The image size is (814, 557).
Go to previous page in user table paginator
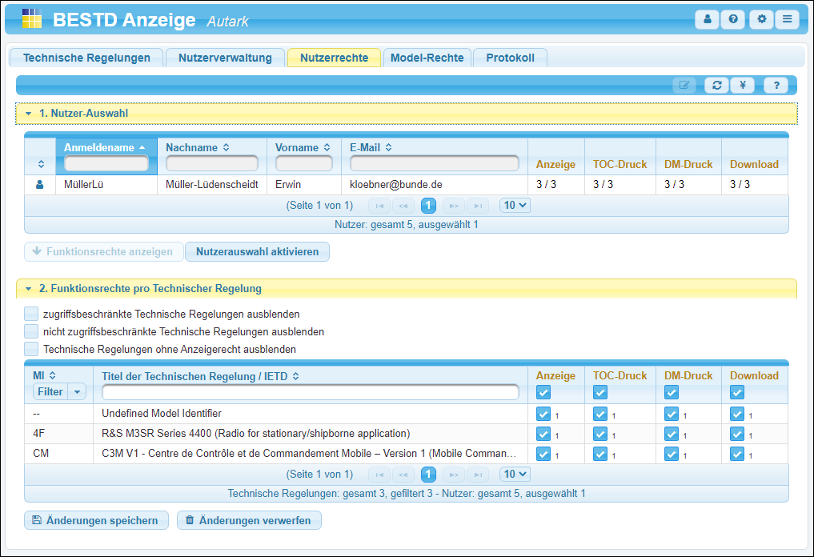(403, 206)
